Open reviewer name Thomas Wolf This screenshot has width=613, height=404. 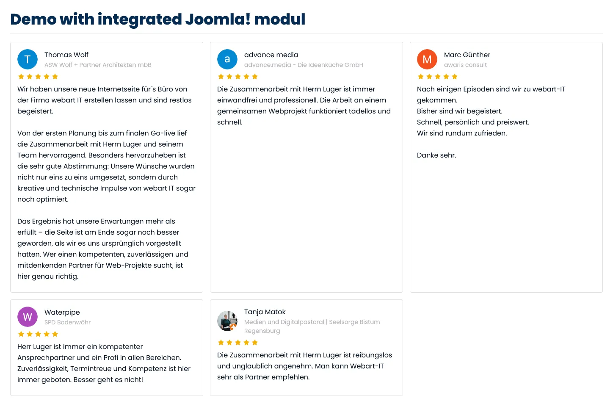(x=66, y=55)
